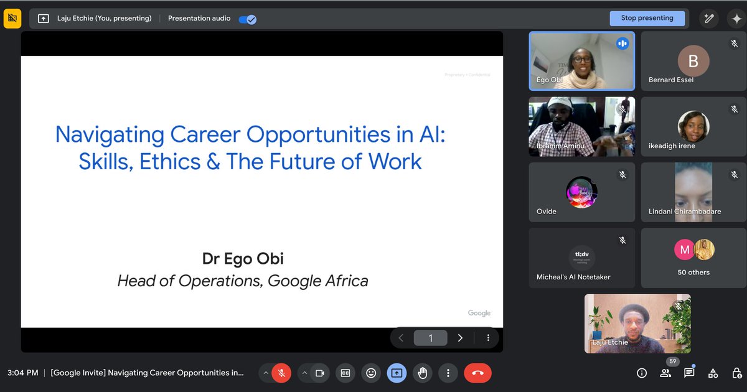Image resolution: width=747 pixels, height=392 pixels.
Task: Turn off your camera
Action: click(320, 373)
